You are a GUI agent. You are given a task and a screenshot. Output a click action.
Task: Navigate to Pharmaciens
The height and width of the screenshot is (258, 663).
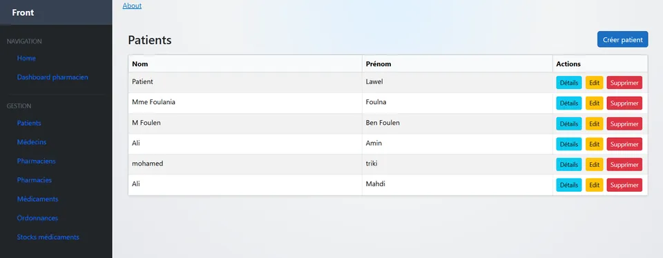point(37,161)
